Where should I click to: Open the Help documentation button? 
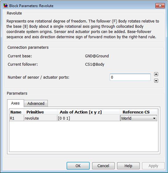click(x=128, y=166)
